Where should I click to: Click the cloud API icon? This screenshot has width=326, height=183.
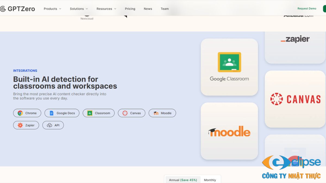(49, 125)
